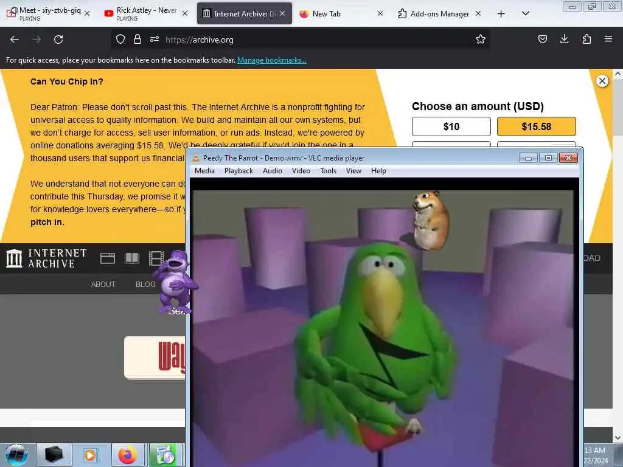Click the Manage bookmarks link
Image resolution: width=623 pixels, height=467 pixels.
272,60
